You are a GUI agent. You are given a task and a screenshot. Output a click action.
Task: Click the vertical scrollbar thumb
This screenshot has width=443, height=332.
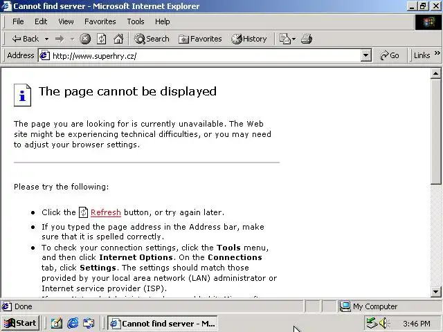(435, 131)
